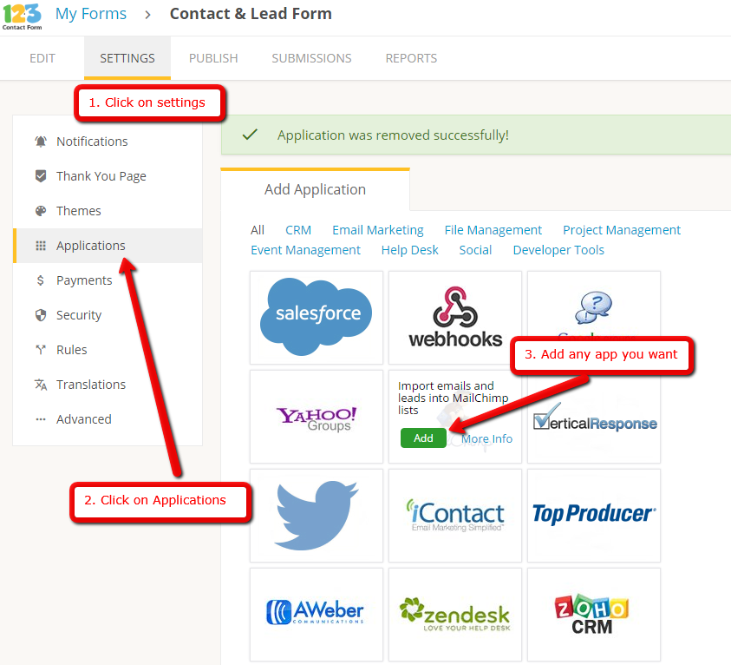The image size is (731, 665).
Task: Open the My Forms breadcrumb link
Action: click(x=91, y=14)
